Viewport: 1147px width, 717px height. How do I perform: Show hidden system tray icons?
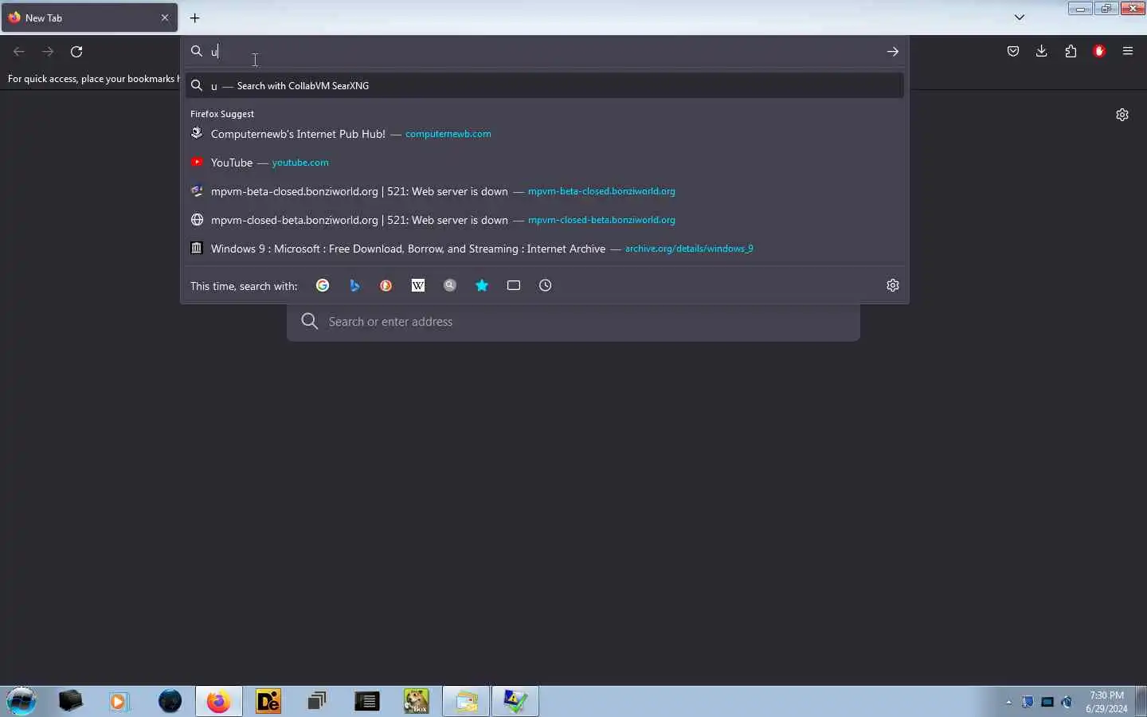(1009, 702)
